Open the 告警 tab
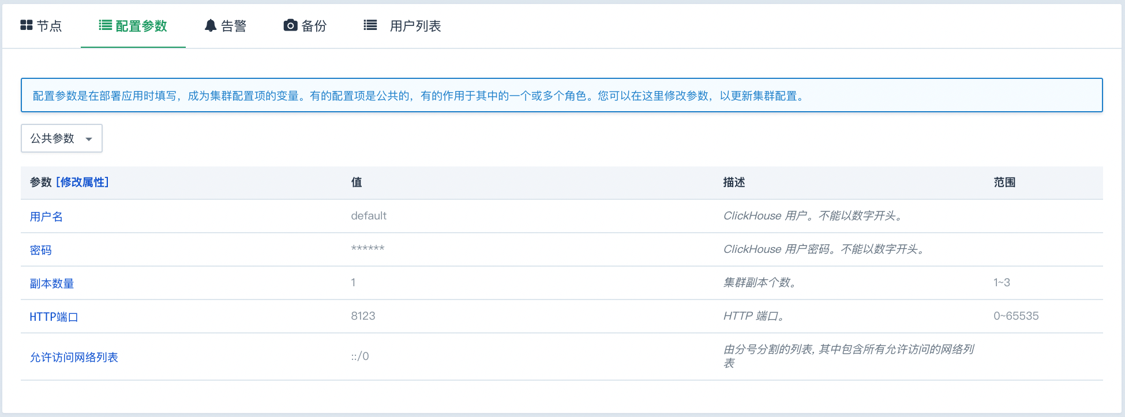The height and width of the screenshot is (417, 1125). (x=226, y=25)
